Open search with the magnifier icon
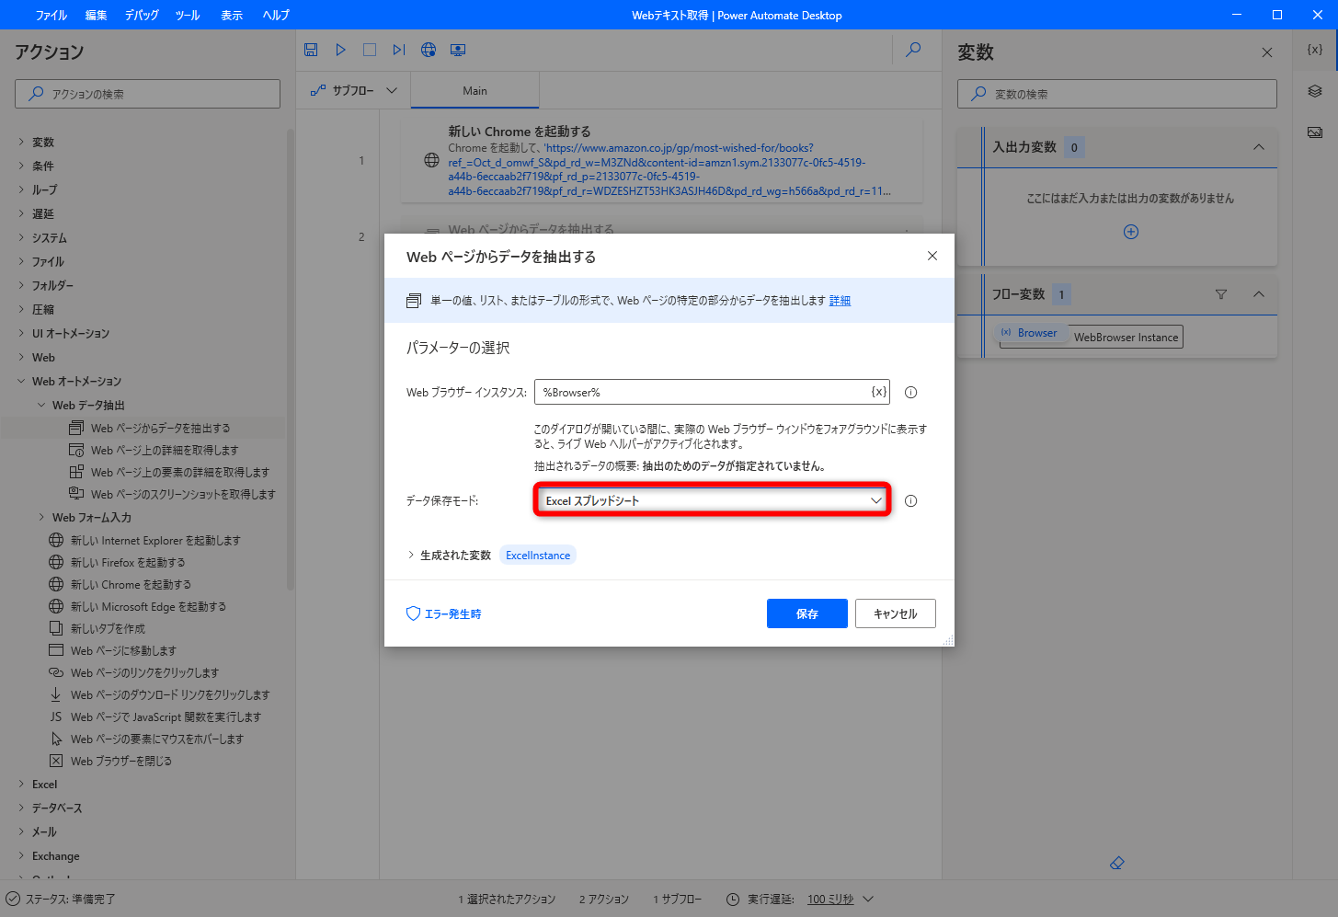 pos(913,50)
